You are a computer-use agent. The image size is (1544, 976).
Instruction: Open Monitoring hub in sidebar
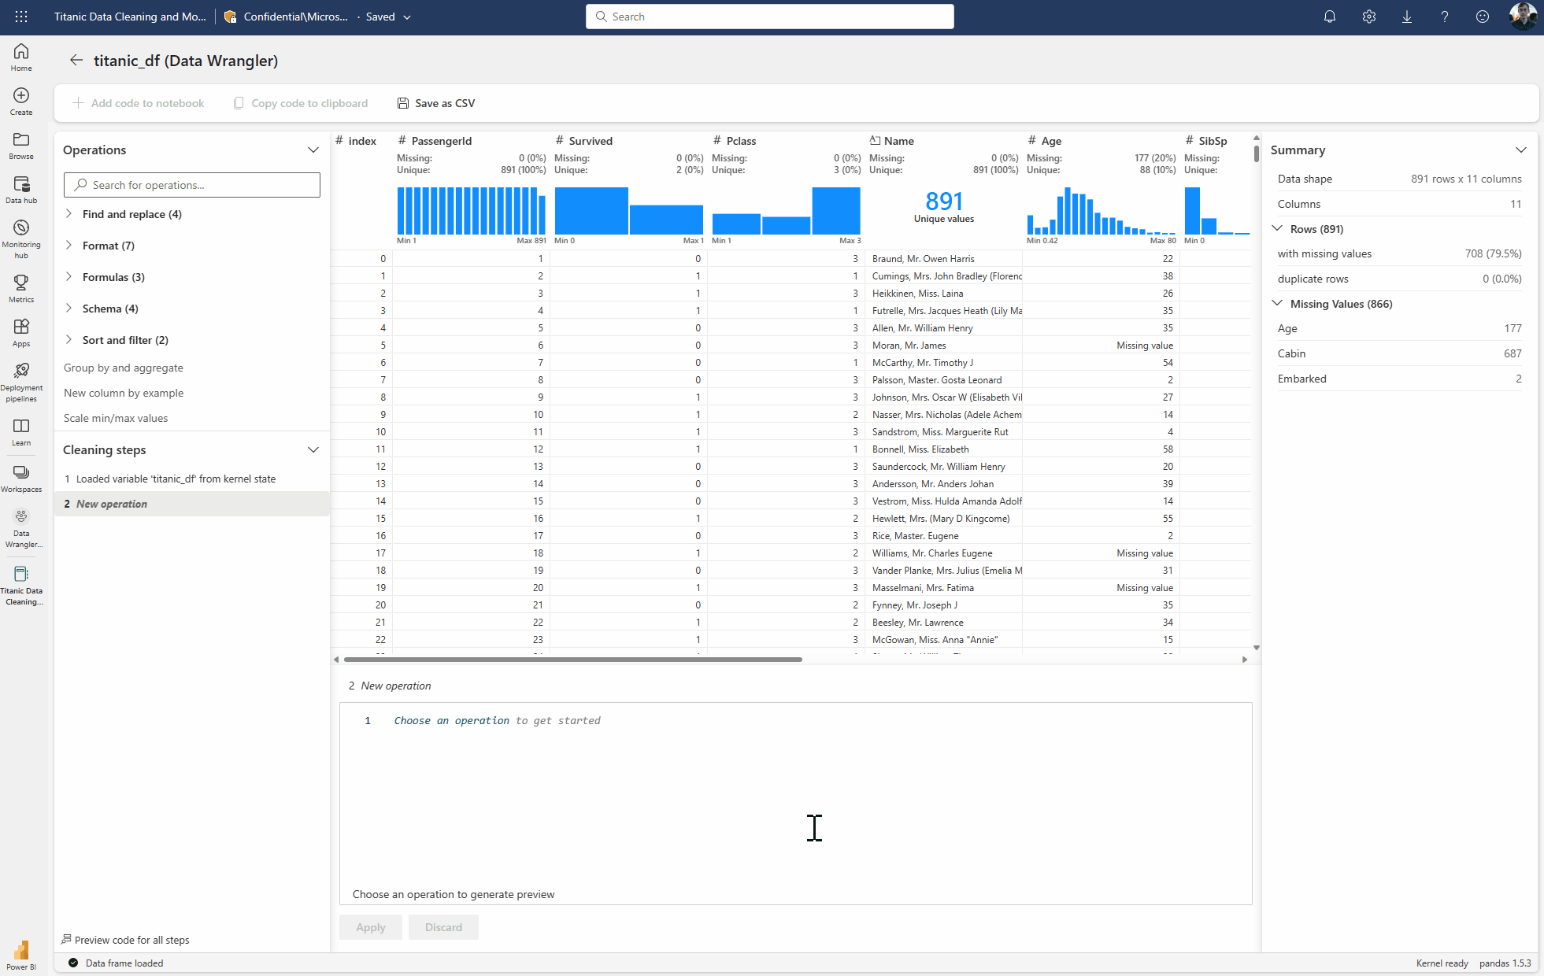click(21, 237)
